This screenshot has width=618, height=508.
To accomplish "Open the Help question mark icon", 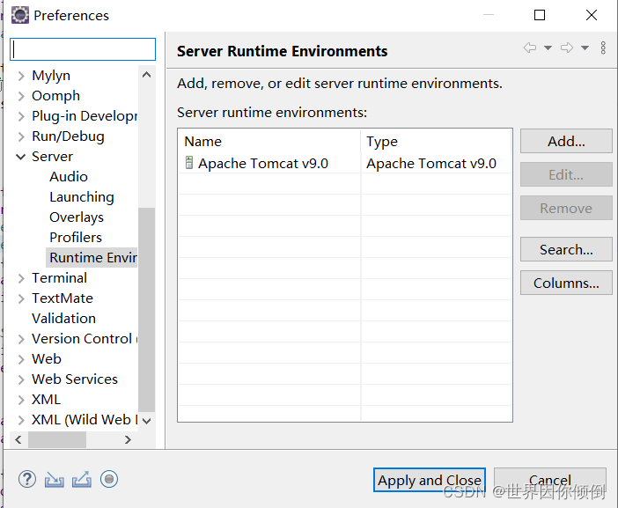I will (x=27, y=479).
